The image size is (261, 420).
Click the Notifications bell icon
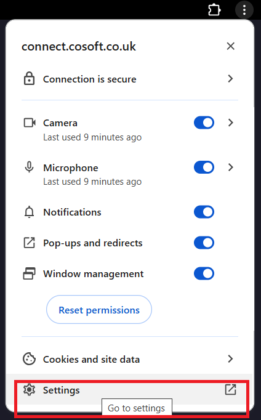point(29,212)
